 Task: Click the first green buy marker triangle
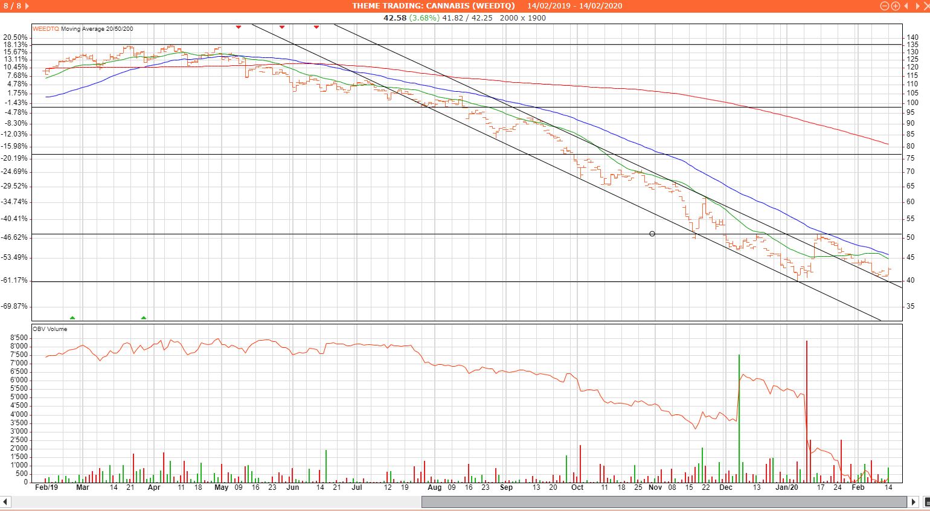[72, 318]
